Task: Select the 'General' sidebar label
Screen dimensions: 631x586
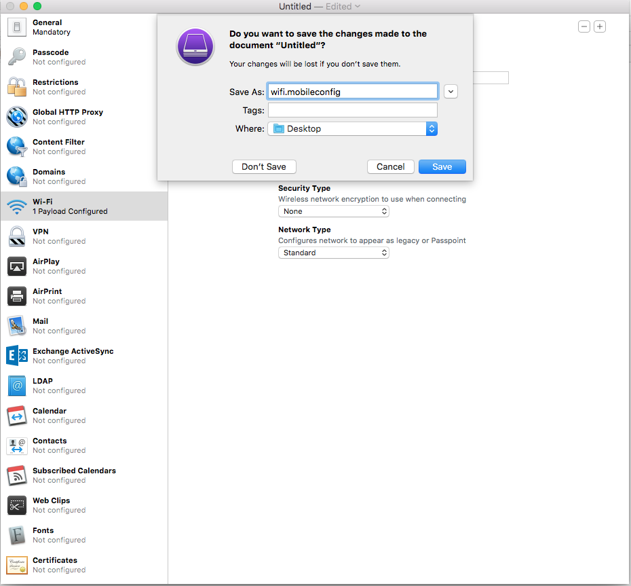Action: point(47,22)
